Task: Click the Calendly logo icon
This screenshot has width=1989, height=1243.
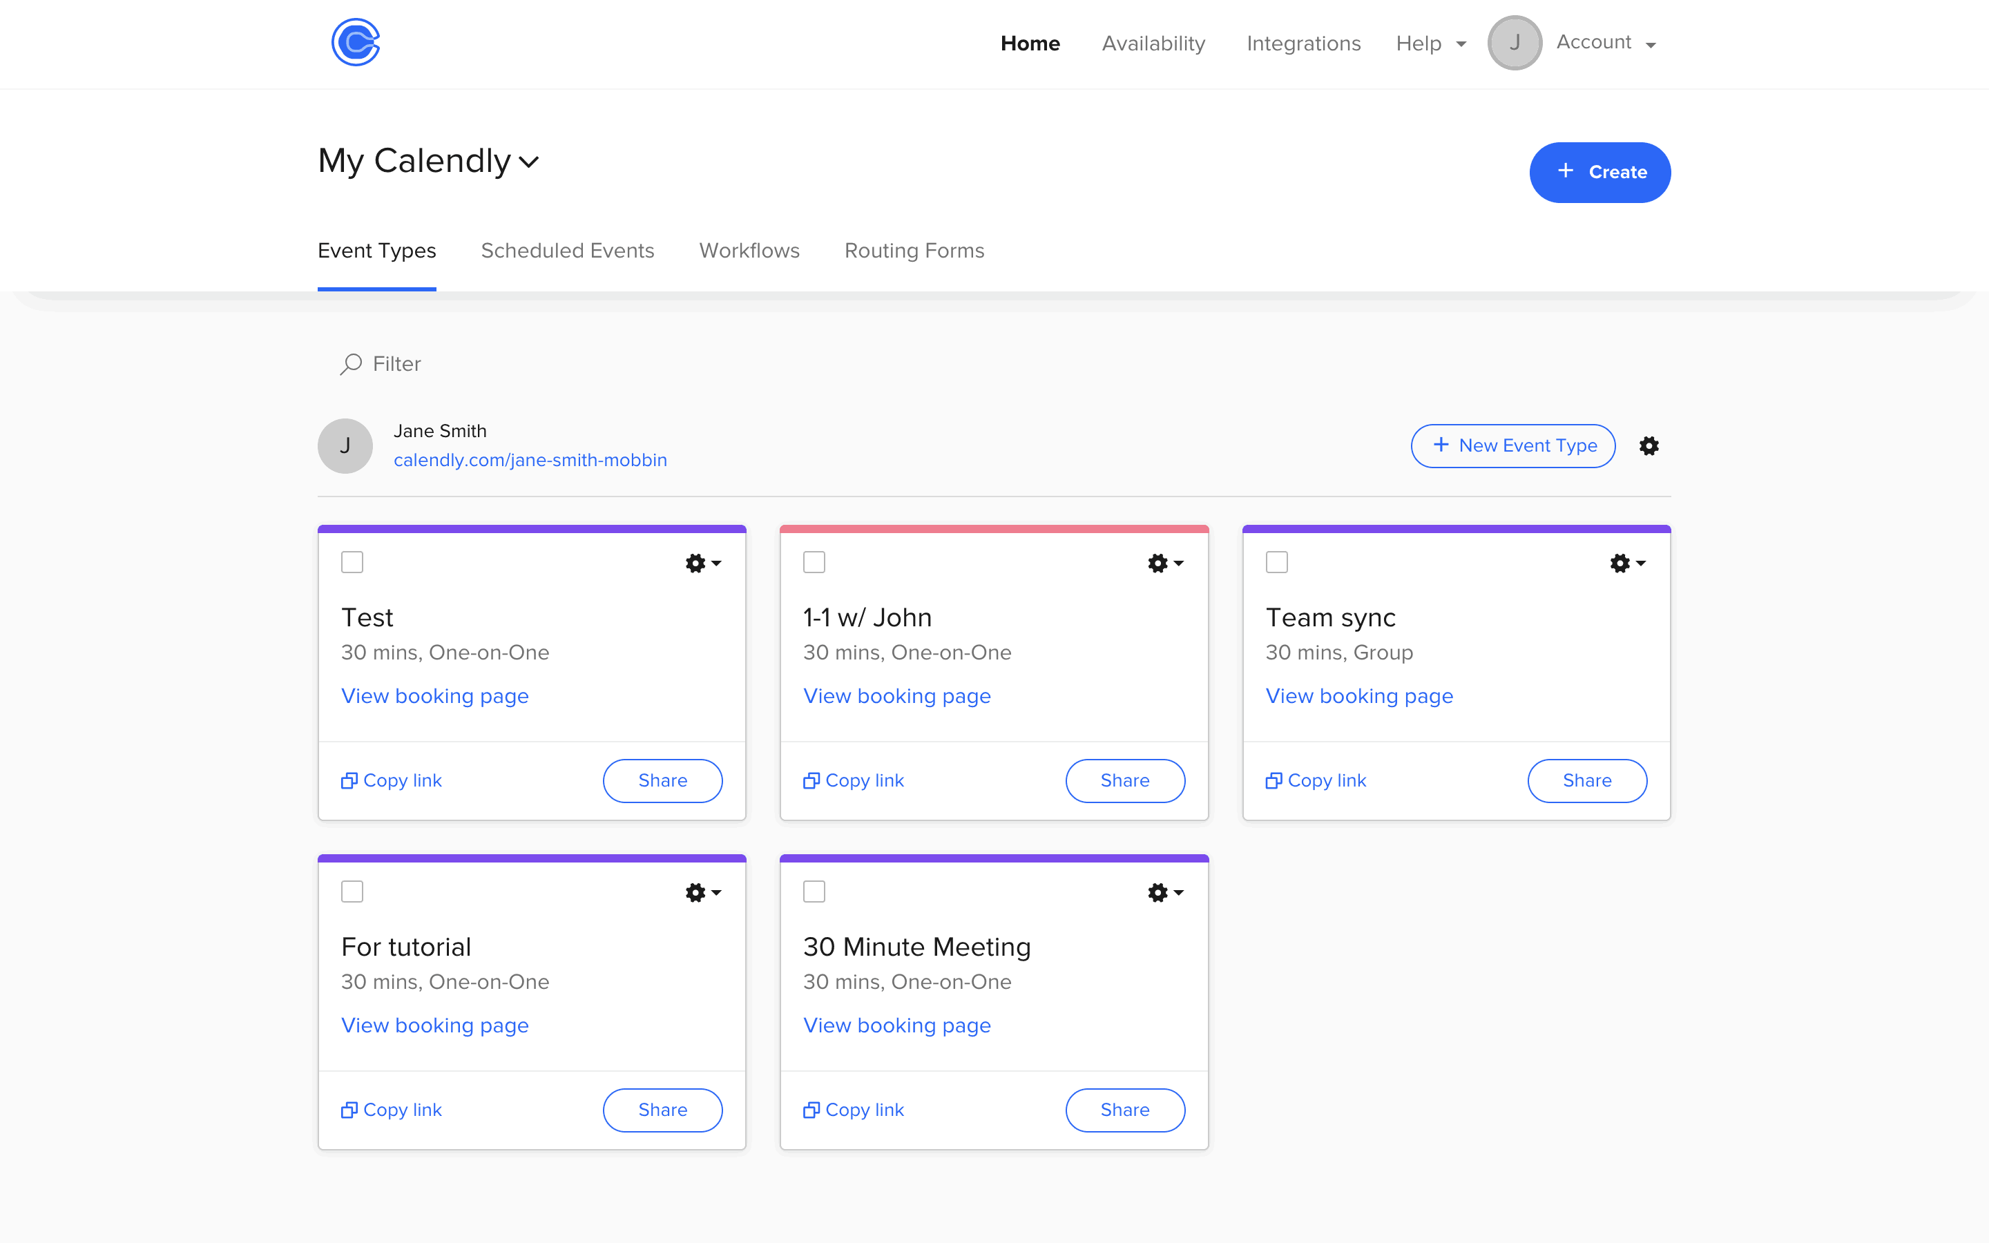Action: [x=355, y=42]
